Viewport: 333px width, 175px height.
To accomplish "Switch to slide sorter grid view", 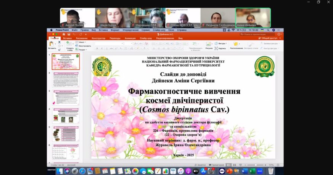I will pos(234,165).
